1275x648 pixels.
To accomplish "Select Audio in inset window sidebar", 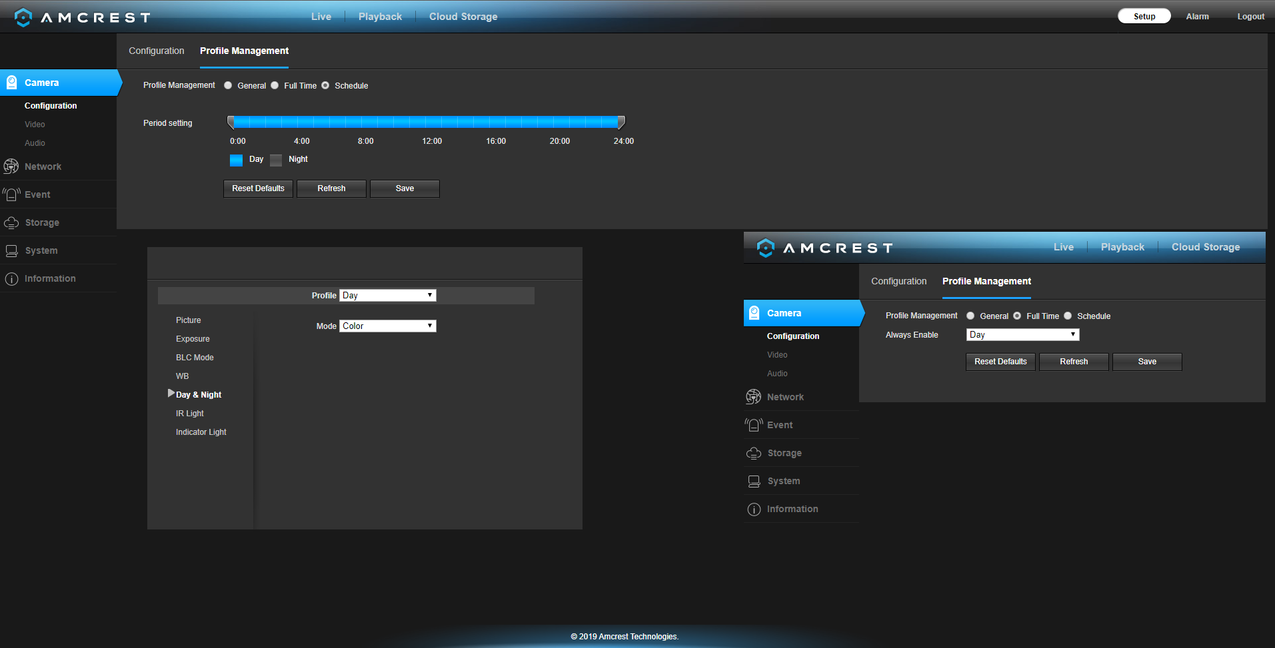I will [x=777, y=374].
